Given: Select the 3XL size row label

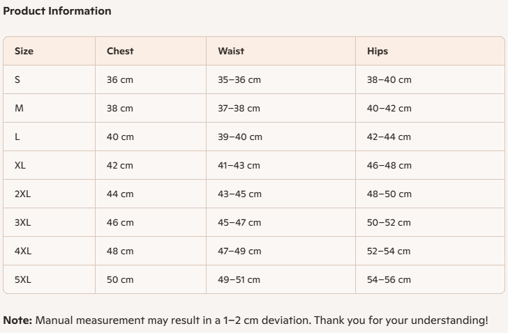Looking at the screenshot, I should [x=22, y=222].
